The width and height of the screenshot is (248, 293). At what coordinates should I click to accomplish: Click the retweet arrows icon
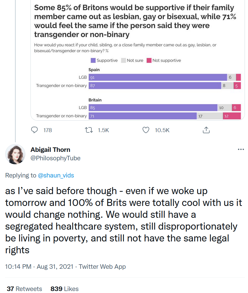coord(89,130)
